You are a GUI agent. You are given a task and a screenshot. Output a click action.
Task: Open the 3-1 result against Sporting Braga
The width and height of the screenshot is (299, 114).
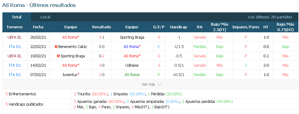[101, 37]
